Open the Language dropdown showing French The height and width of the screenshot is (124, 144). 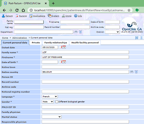pos(50,97)
